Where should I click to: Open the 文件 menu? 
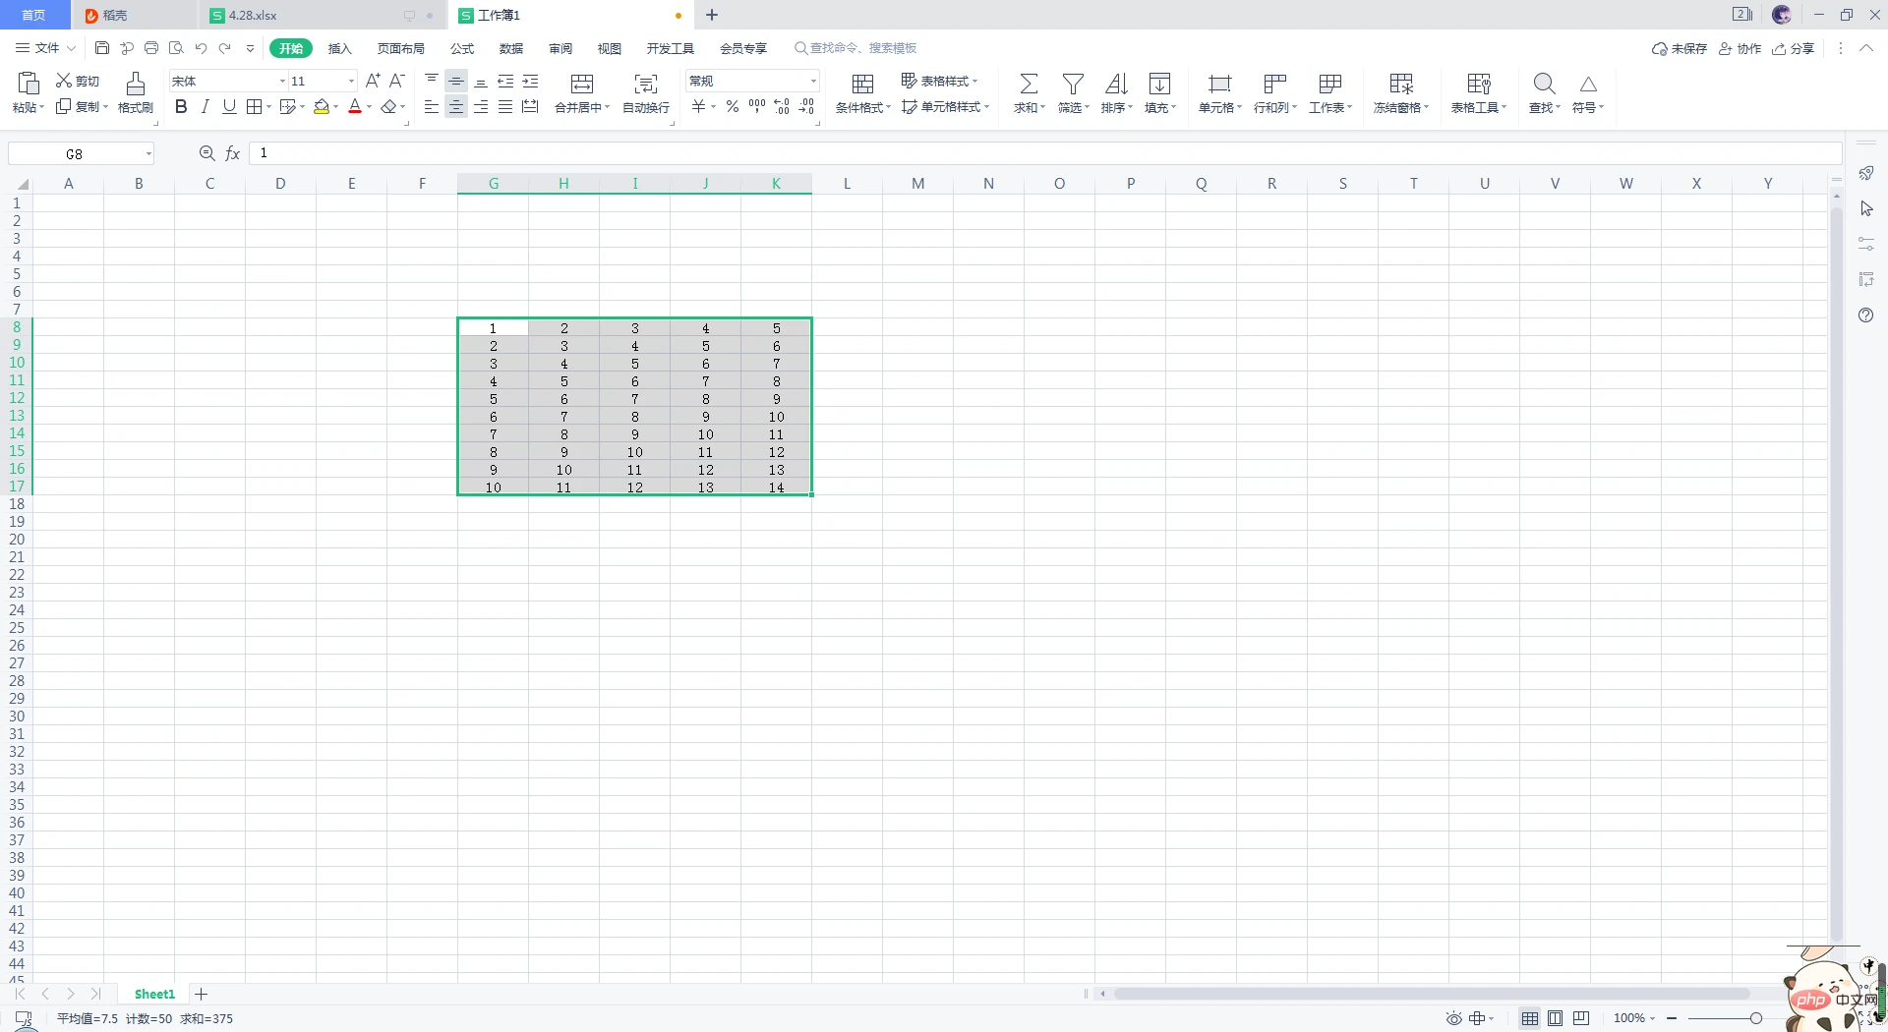[x=45, y=47]
